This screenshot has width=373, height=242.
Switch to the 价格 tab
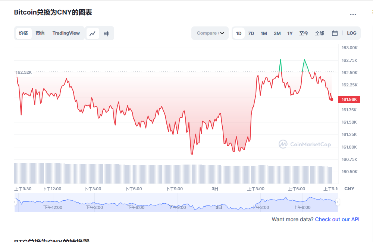[23, 33]
